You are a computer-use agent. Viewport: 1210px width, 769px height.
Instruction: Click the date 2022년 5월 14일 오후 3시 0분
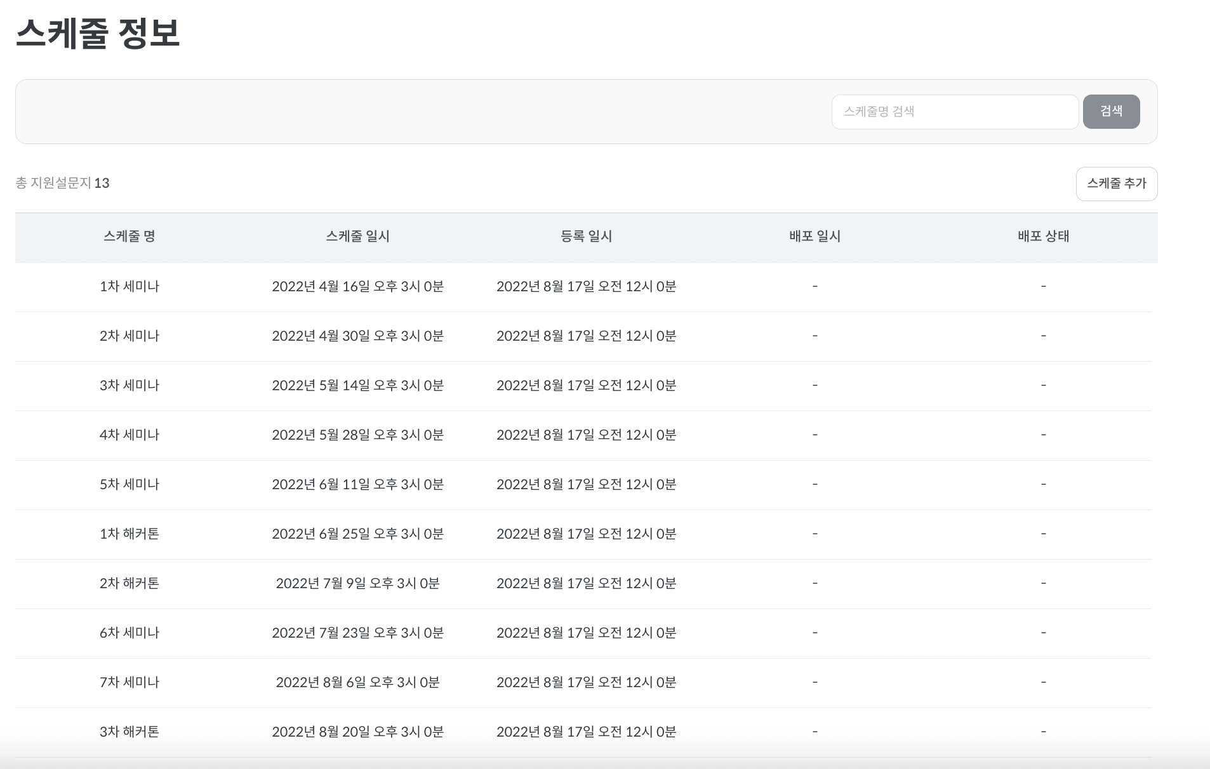pyautogui.click(x=358, y=385)
